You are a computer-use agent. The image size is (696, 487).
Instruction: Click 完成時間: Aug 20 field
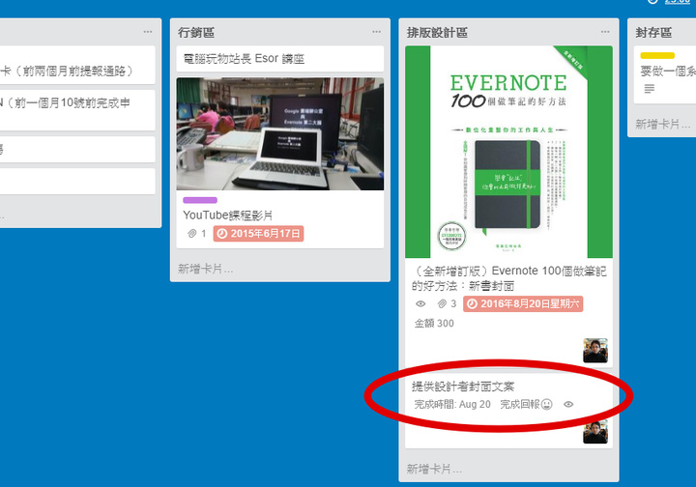pyautogui.click(x=452, y=405)
